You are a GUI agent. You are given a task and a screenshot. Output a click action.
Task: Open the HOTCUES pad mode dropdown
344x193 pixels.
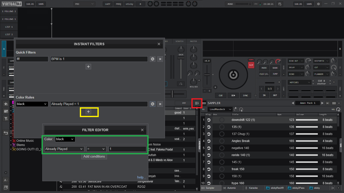click(x=300, y=82)
